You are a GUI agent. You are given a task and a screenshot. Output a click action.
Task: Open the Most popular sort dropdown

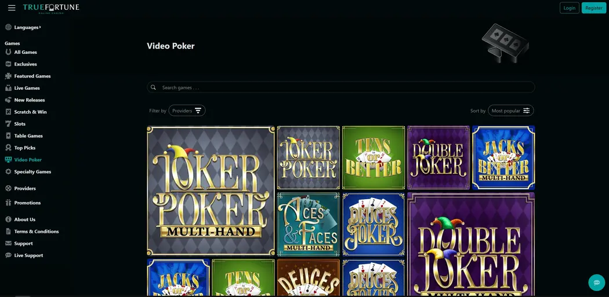511,111
